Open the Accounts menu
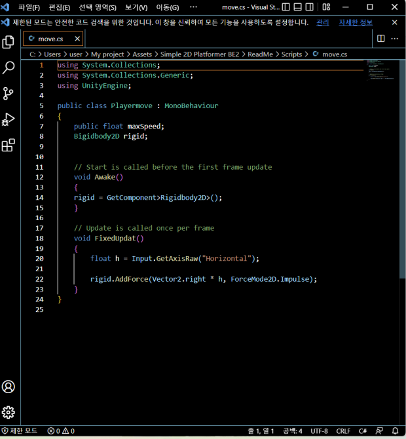Image resolution: width=406 pixels, height=439 pixels. [9, 387]
